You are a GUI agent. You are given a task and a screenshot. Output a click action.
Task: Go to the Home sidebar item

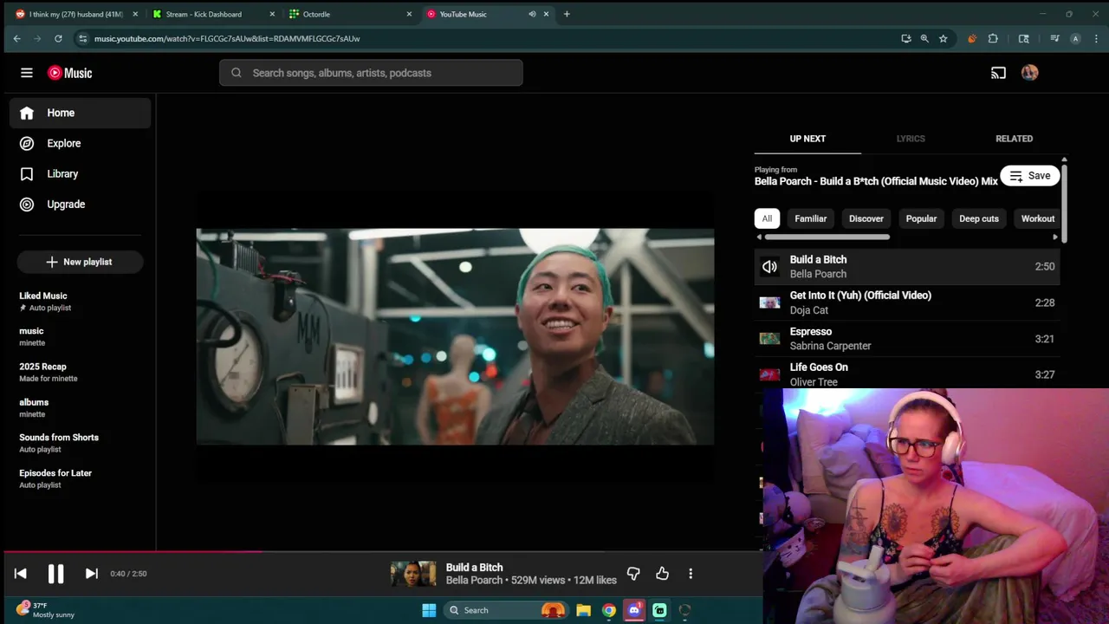tap(81, 113)
